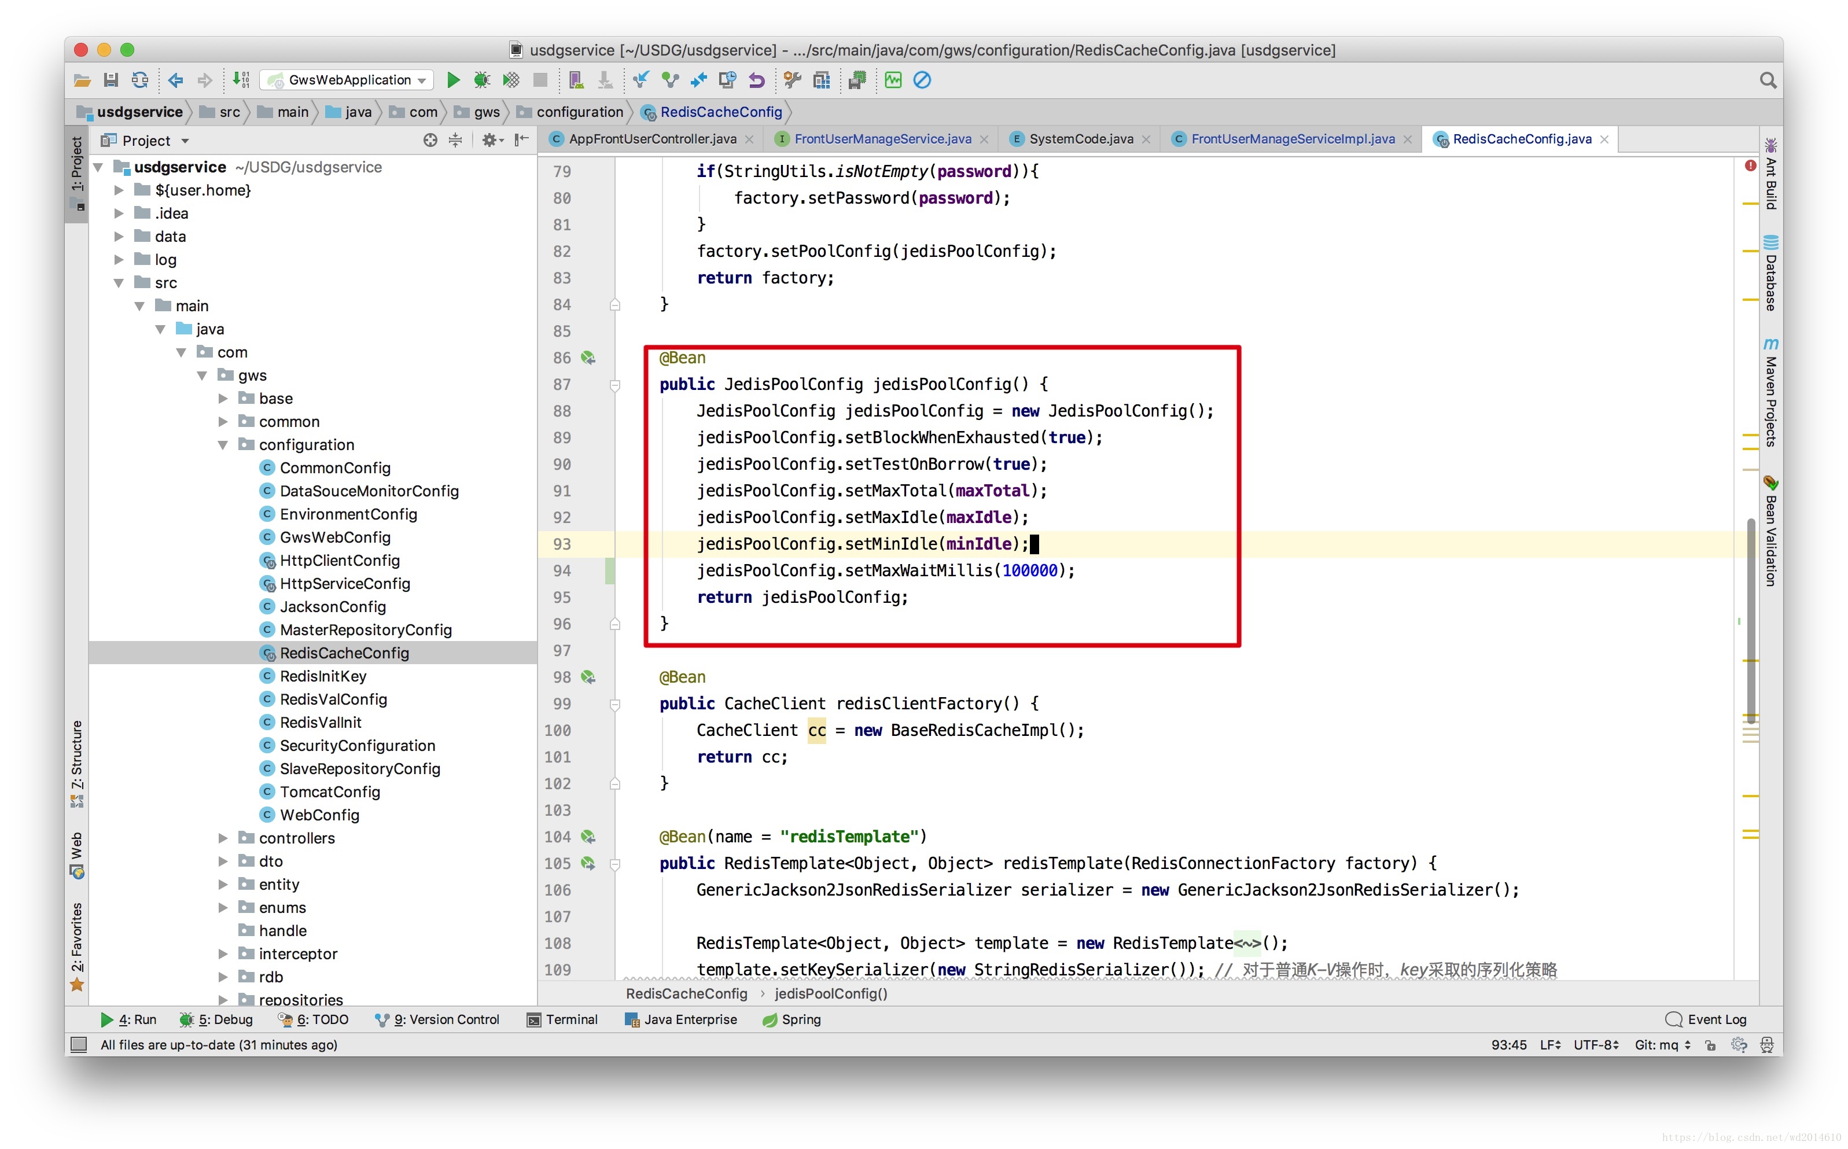Open the Terminal tool window tab
This screenshot has height=1149, width=1848.
tap(562, 1019)
